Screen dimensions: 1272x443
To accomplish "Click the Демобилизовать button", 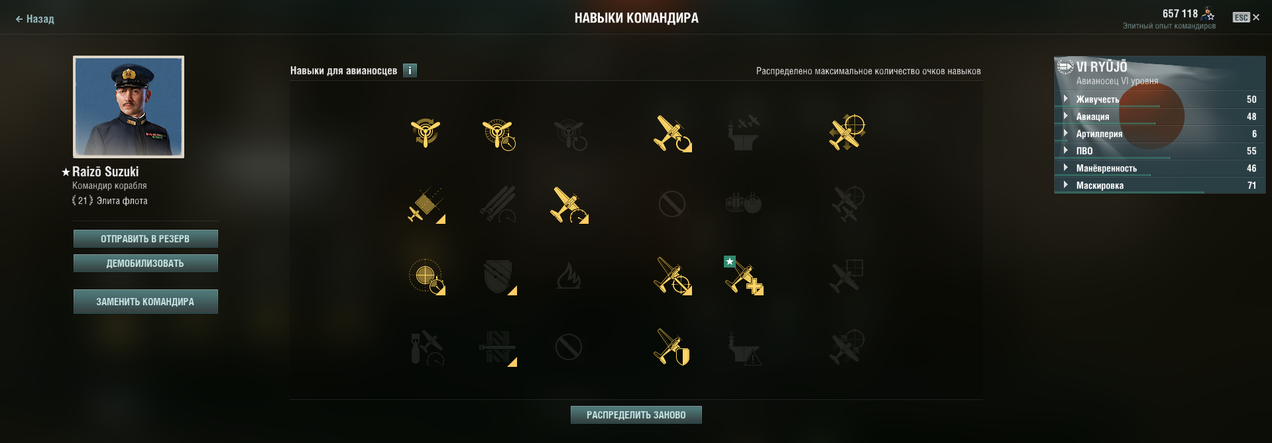I will 145,264.
